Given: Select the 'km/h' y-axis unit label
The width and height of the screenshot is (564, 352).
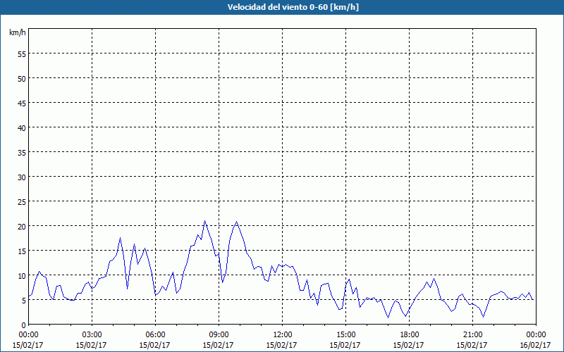Looking at the screenshot, I should pos(17,32).
